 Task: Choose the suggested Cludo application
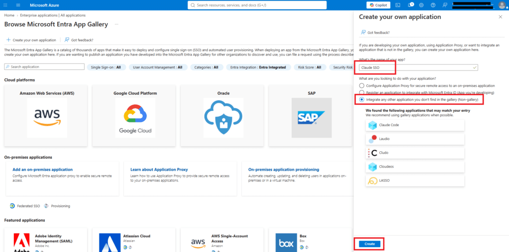coord(415,153)
